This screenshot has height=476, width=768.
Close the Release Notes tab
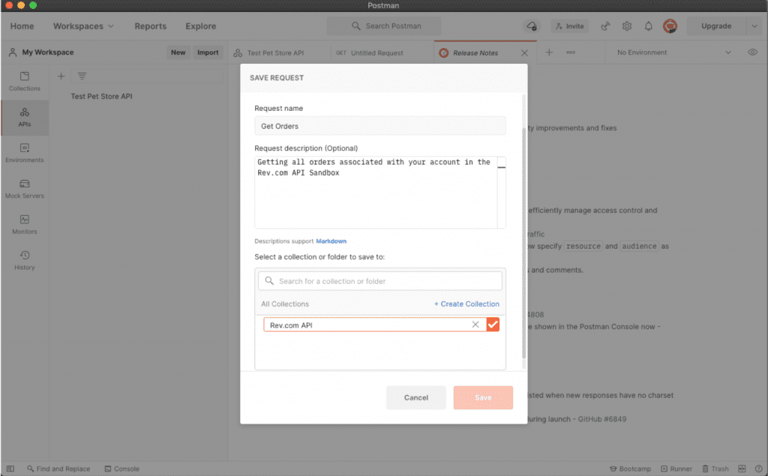click(x=524, y=53)
